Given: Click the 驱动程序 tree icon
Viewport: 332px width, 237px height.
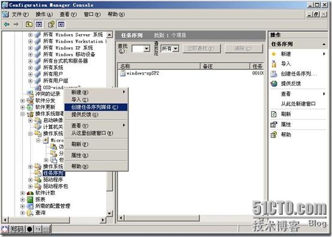Looking at the screenshot, I should 38,179.
